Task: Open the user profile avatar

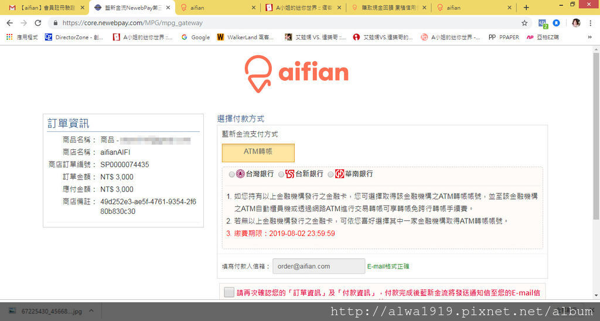Action: tap(576, 23)
